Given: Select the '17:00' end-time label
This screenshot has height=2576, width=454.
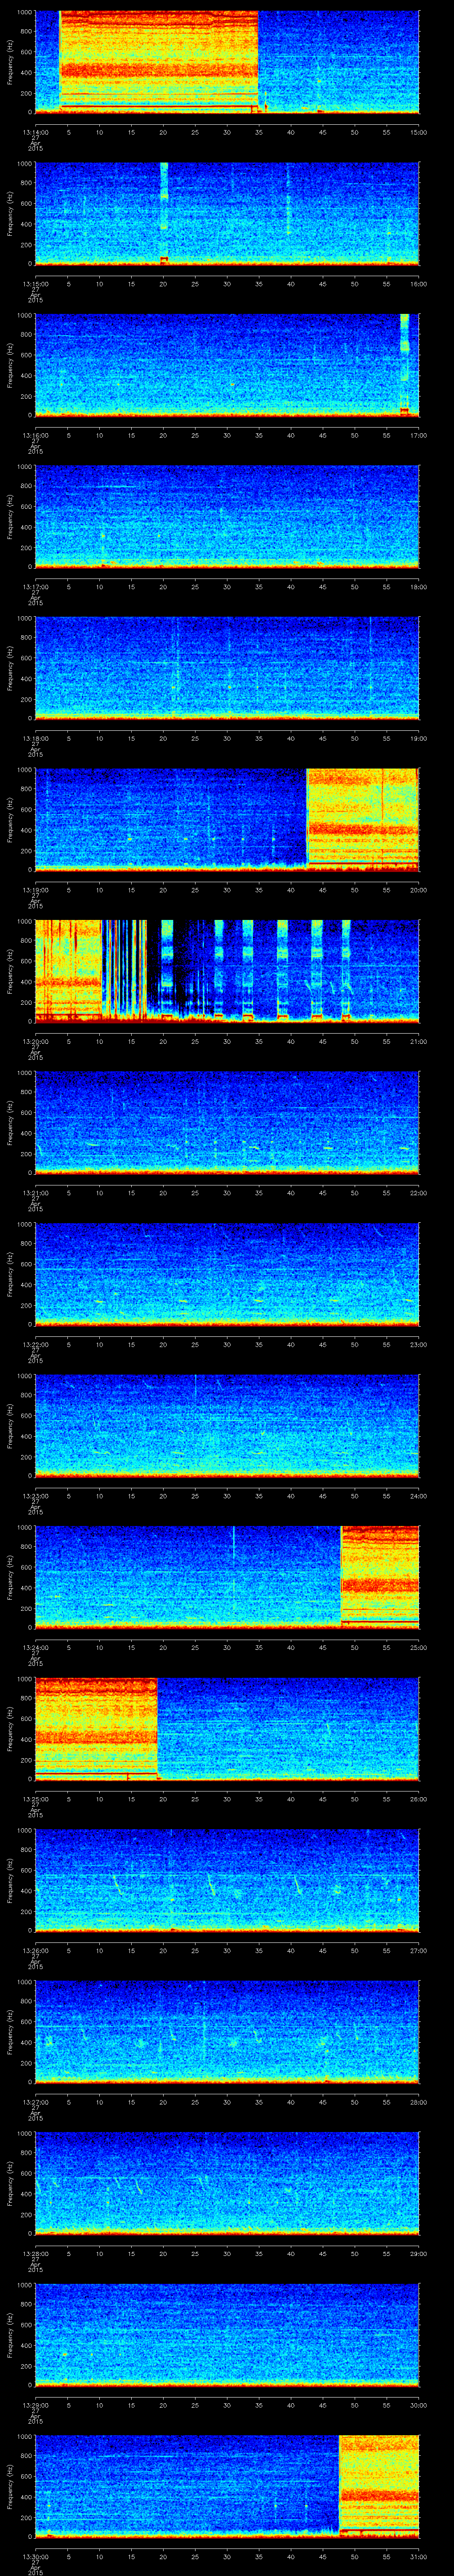Looking at the screenshot, I should [x=419, y=434].
